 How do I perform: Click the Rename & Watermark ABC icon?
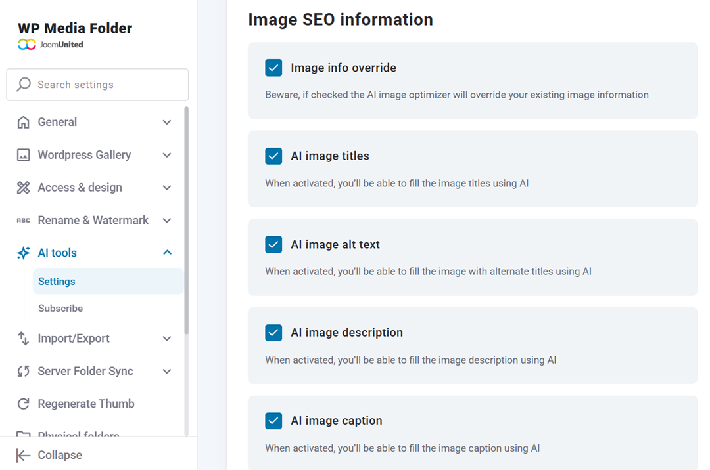[x=24, y=221]
